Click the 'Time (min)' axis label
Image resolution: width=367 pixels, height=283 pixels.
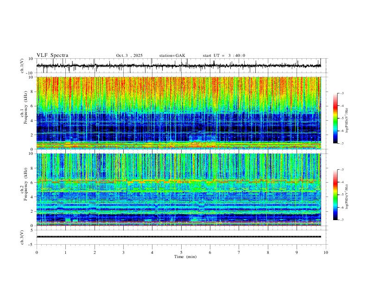click(x=185, y=257)
